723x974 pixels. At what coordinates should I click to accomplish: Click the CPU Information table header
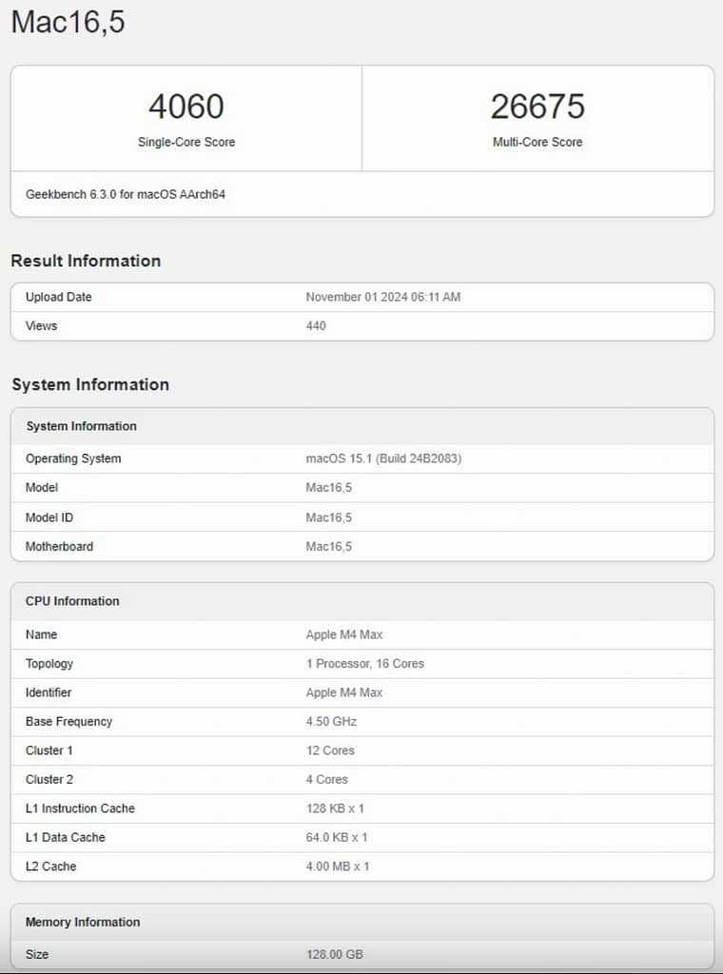[362, 601]
